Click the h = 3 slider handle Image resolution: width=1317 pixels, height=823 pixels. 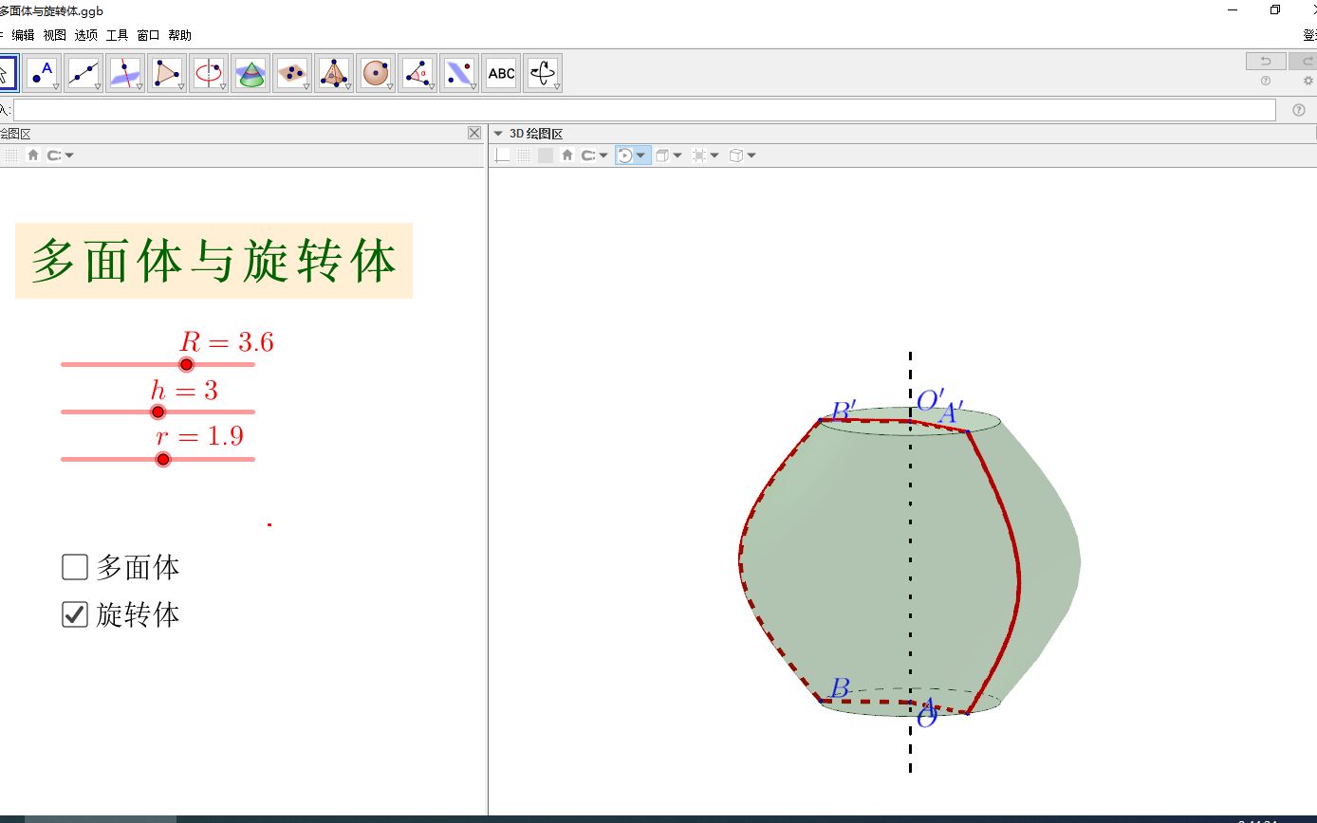(158, 411)
